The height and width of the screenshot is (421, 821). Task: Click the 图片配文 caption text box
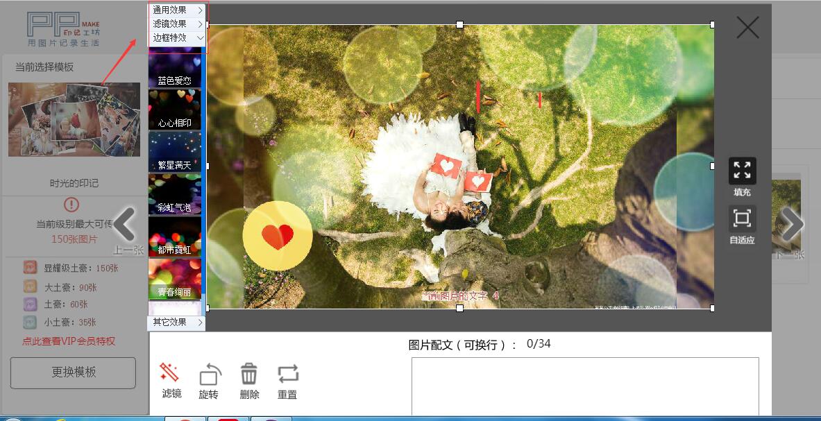click(x=584, y=386)
